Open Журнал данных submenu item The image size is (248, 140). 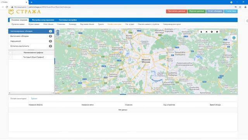[34, 24]
